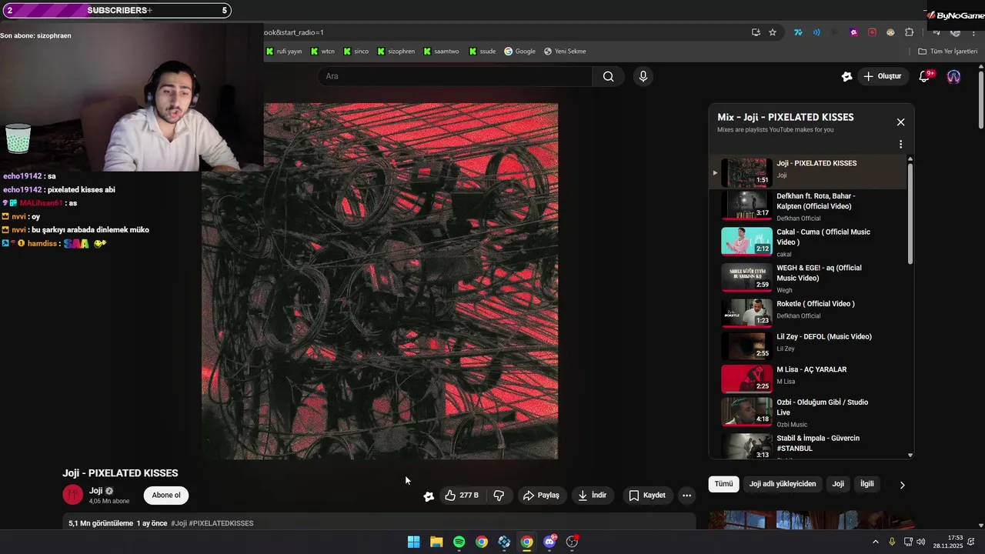Show hidden system tray icons

pyautogui.click(x=875, y=542)
